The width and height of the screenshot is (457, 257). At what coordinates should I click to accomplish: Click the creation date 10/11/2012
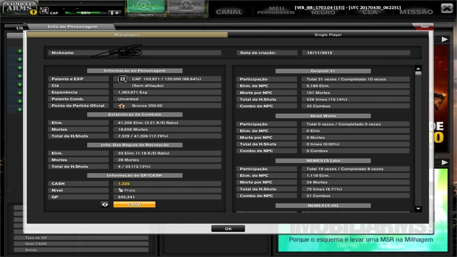point(356,53)
